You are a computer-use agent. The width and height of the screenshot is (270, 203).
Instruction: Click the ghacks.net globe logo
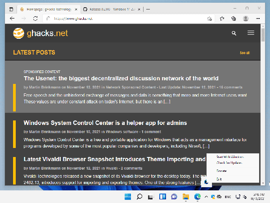pyautogui.click(x=18, y=33)
